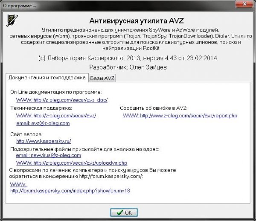Open the uploadvir.php file upload link
The height and width of the screenshot is (221, 256).
72,163
